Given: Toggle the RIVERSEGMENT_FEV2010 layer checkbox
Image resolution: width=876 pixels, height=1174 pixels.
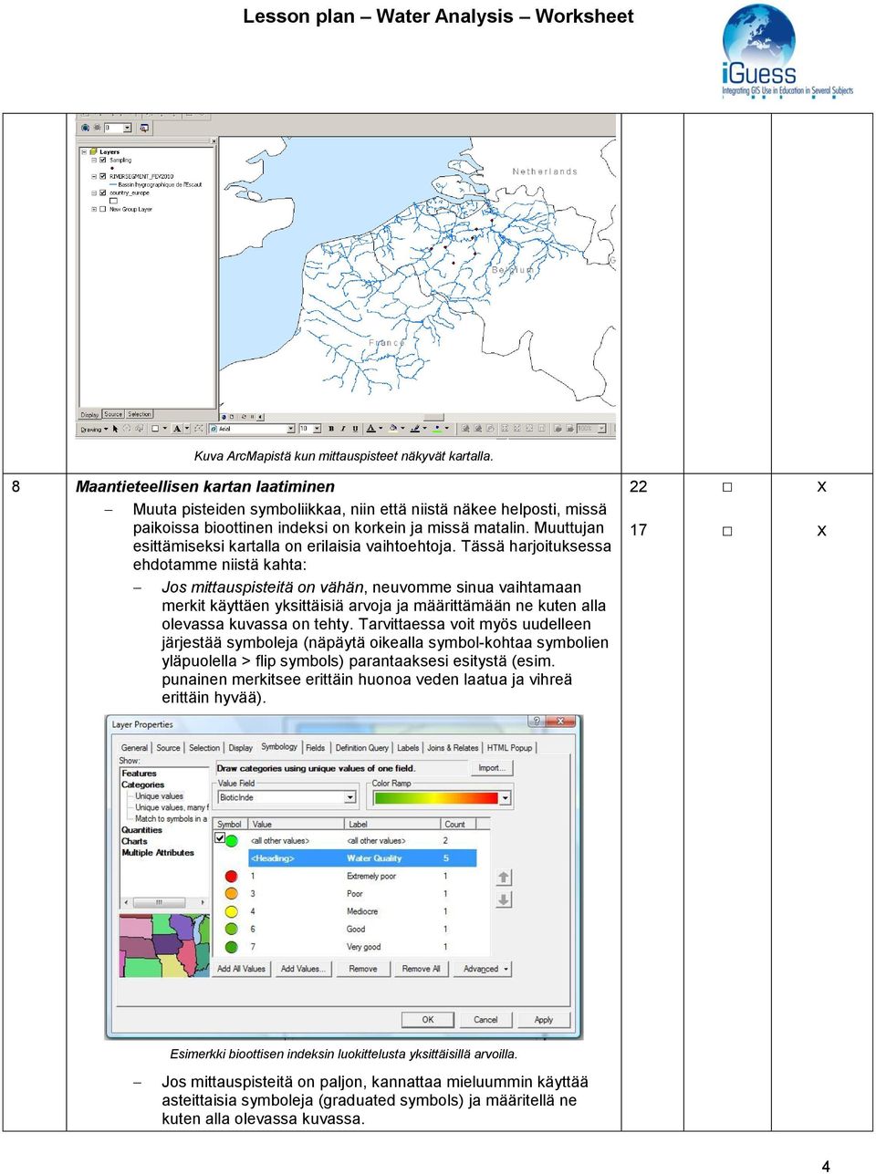Looking at the screenshot, I should (x=103, y=177).
